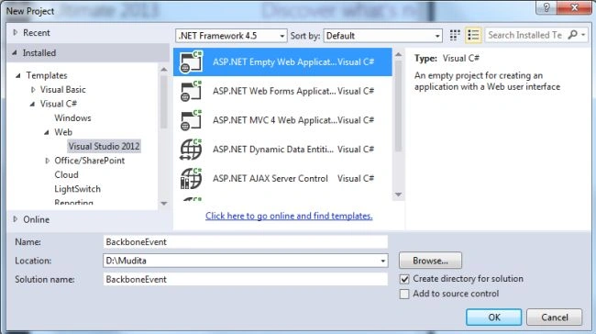This screenshot has height=334, width=596.
Task: Click the template list scrollbar thumb
Action: coord(398,106)
